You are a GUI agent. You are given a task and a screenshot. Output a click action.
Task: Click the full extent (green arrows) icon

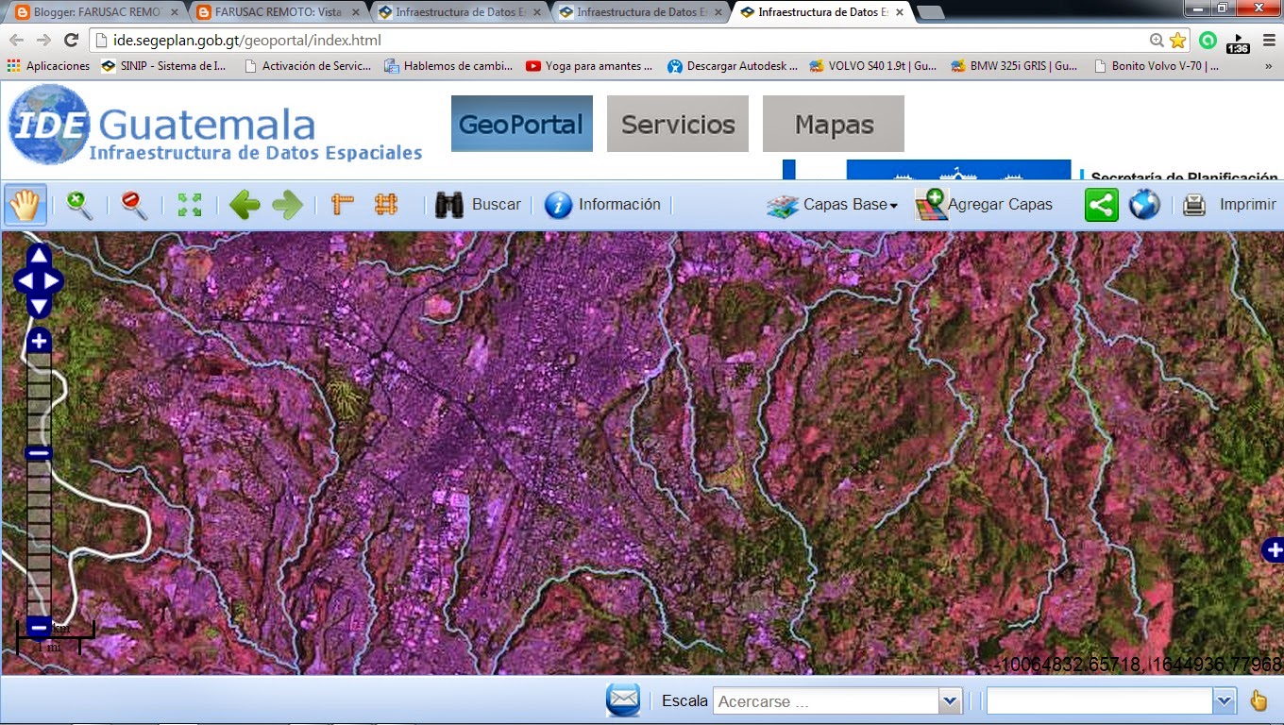pos(189,204)
